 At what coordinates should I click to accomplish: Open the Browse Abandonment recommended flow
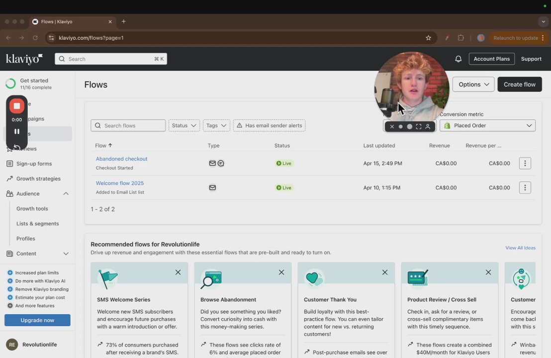click(x=228, y=300)
